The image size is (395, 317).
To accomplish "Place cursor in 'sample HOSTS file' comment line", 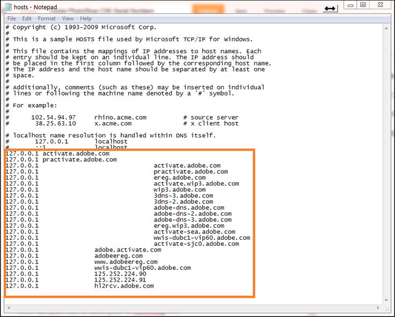I will [129, 39].
